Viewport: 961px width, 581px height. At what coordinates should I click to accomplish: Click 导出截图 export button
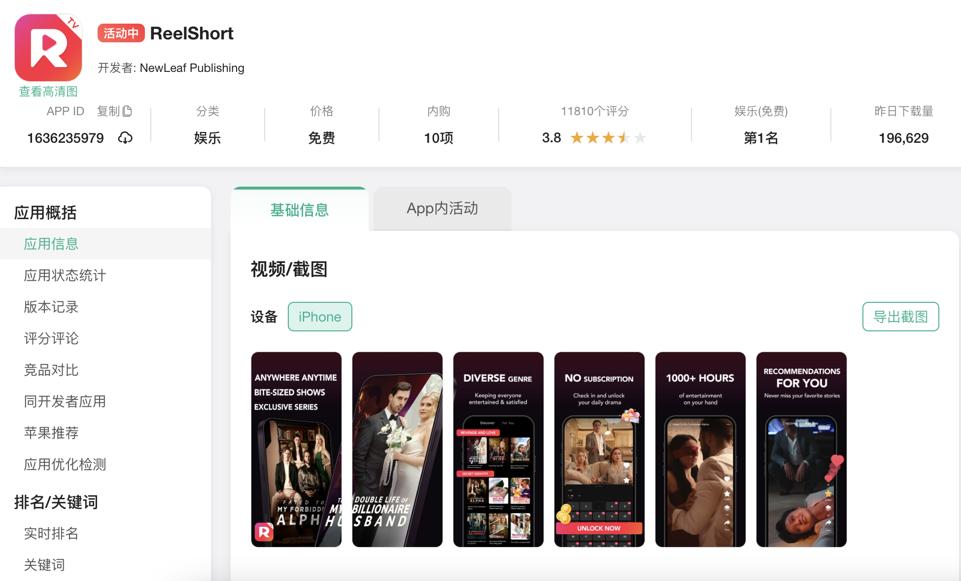pyautogui.click(x=900, y=317)
